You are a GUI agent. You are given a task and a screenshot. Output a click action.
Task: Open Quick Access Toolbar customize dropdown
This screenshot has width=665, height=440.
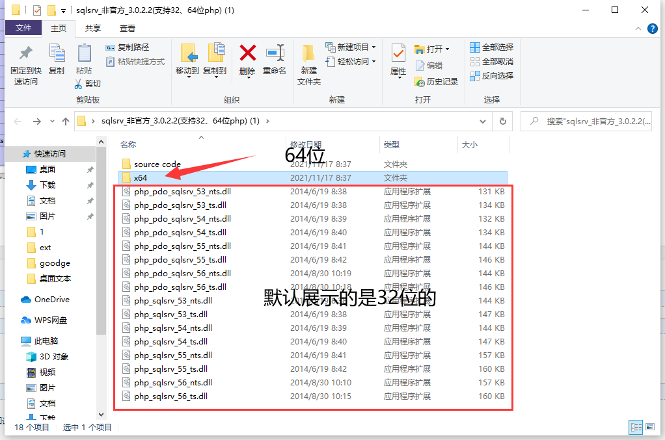coord(64,10)
